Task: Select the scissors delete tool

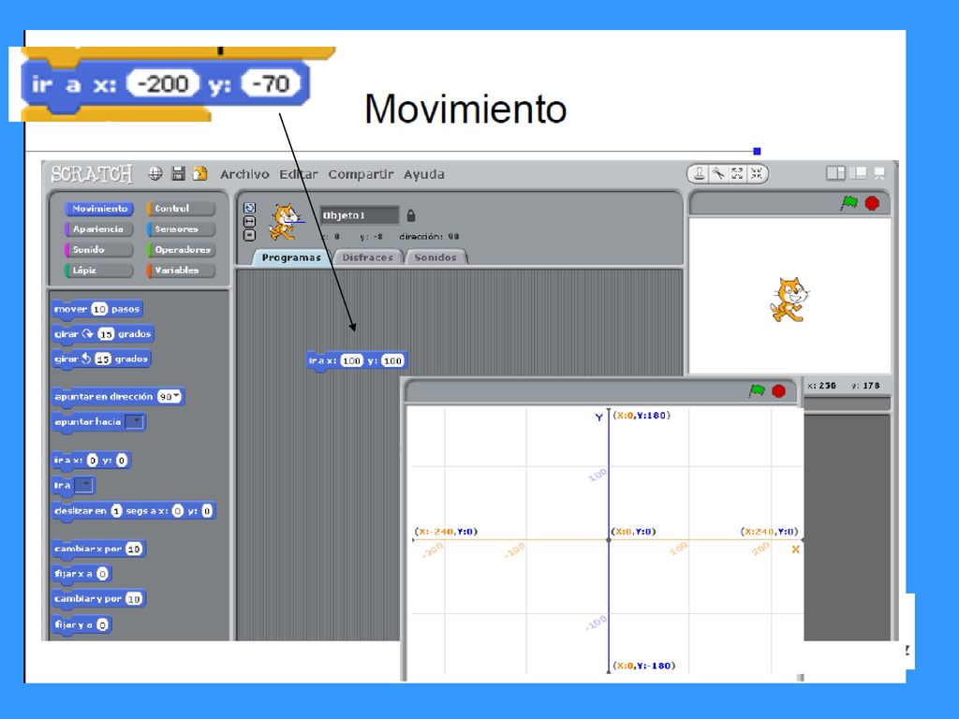Action: [718, 173]
